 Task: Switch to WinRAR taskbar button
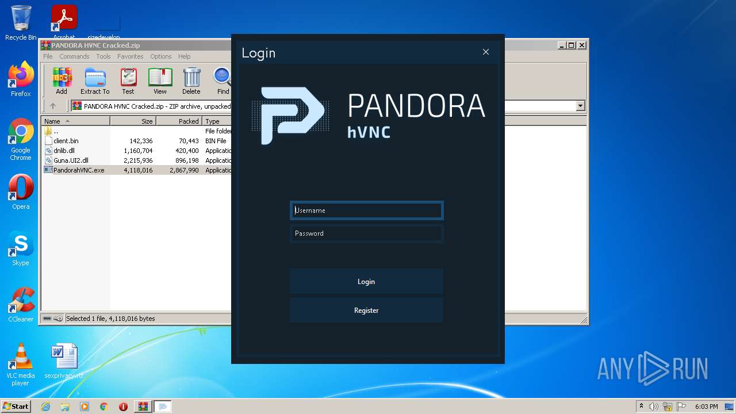pos(143,407)
